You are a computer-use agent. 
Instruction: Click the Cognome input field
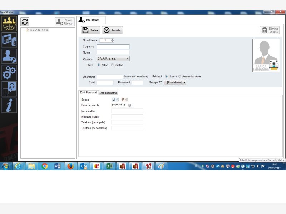click(113, 46)
